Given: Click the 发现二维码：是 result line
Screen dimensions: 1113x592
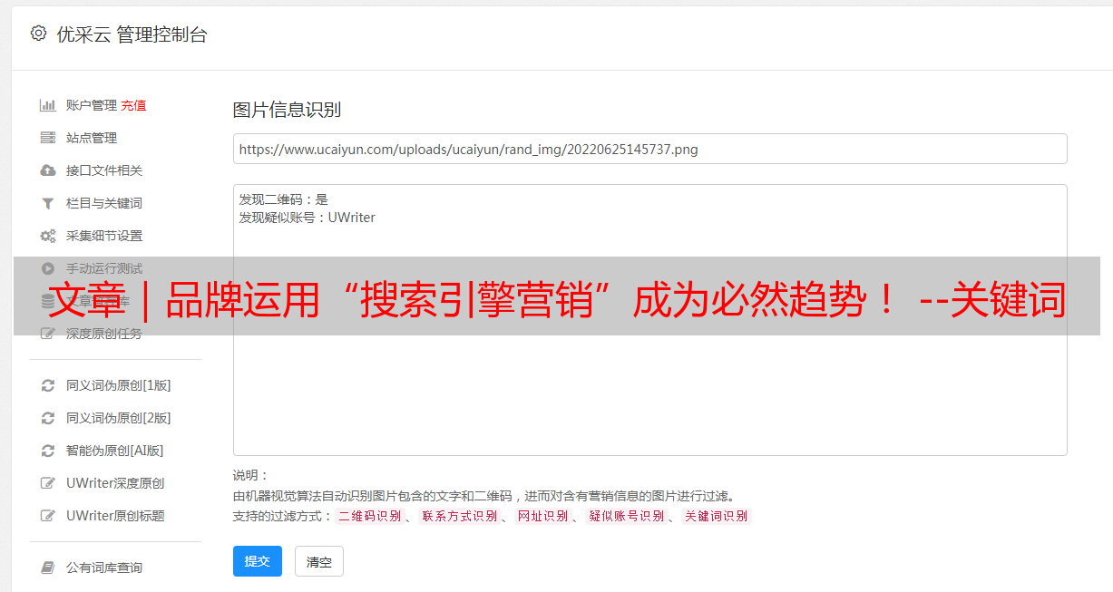Looking at the screenshot, I should (x=284, y=199).
